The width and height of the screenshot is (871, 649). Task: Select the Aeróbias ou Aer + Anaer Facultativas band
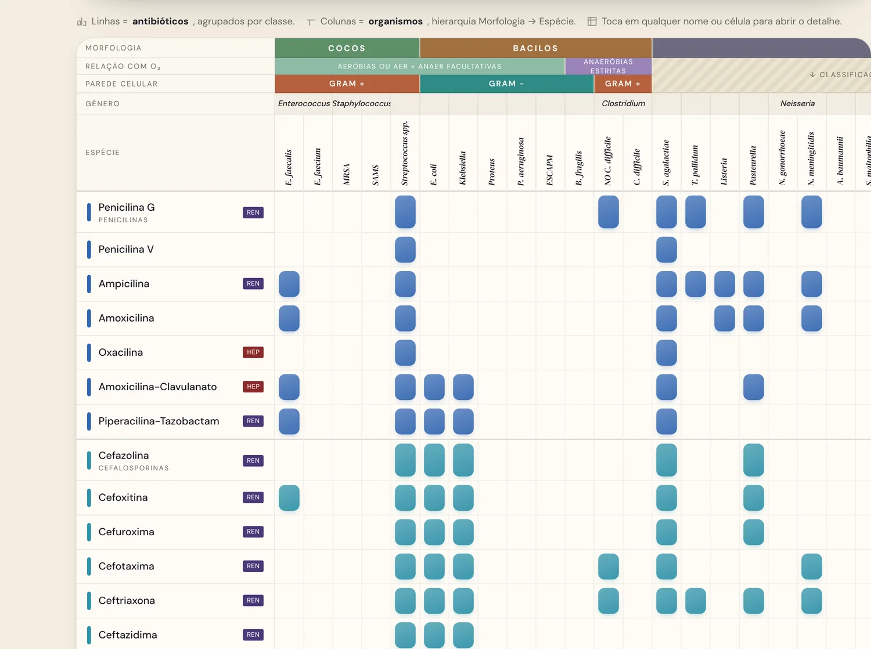tap(420, 66)
